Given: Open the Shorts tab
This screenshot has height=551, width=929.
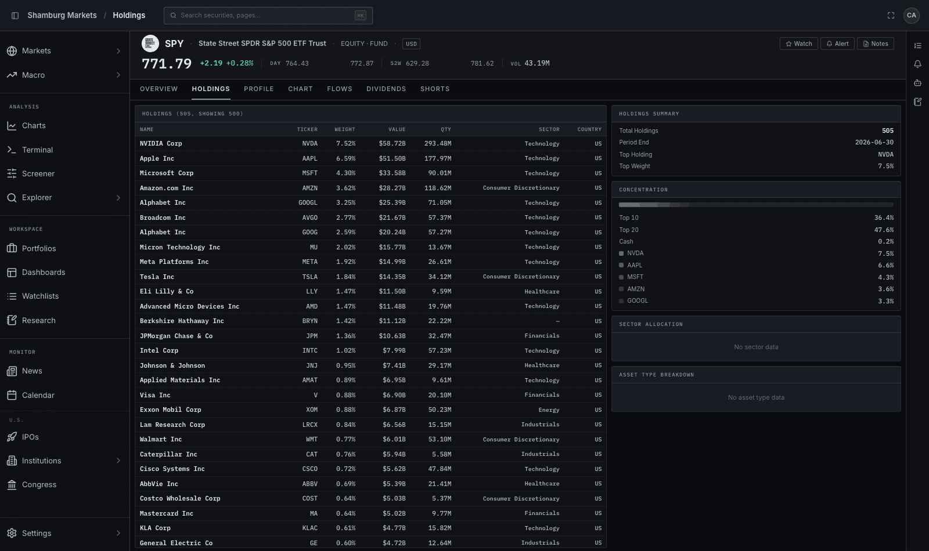Looking at the screenshot, I should point(435,89).
